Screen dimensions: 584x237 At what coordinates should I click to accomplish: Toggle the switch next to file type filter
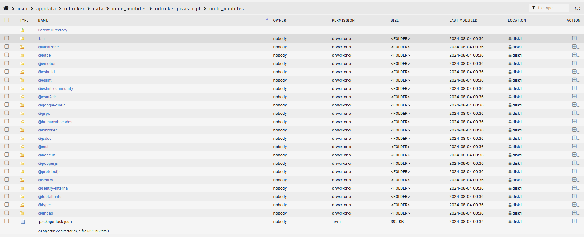pyautogui.click(x=578, y=8)
